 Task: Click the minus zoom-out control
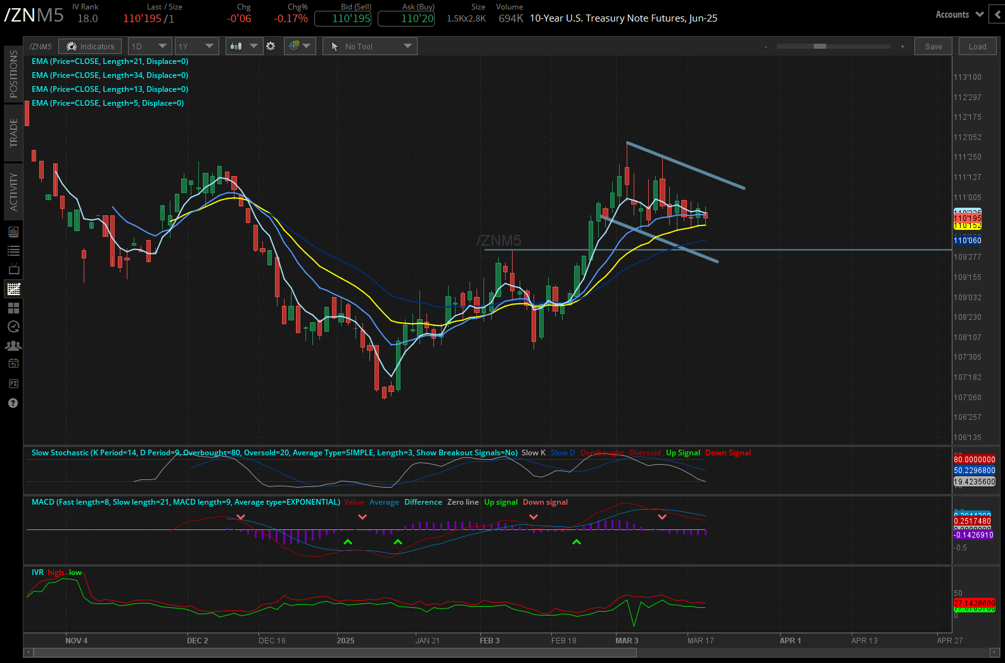pyautogui.click(x=765, y=46)
